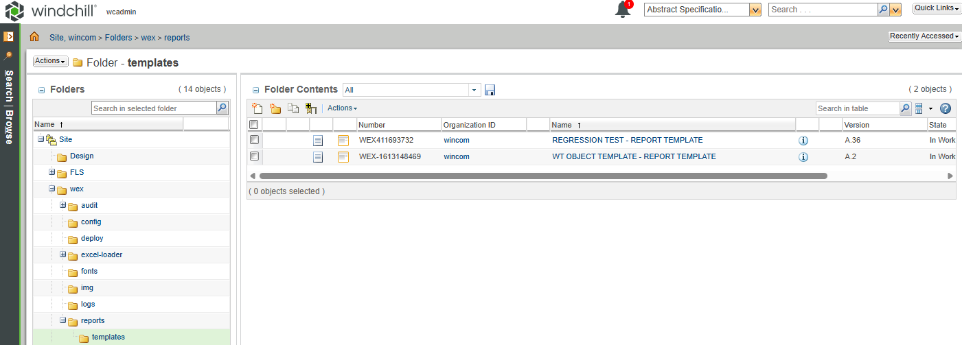The width and height of the screenshot is (962, 345).
Task: Save the current Folder Contents view
Action: [490, 90]
